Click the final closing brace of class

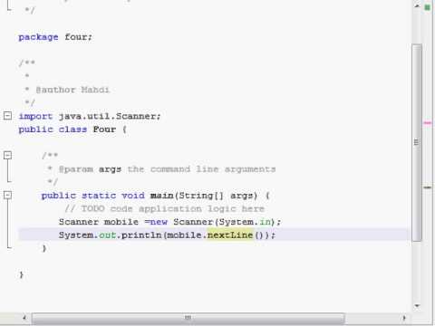click(21, 274)
